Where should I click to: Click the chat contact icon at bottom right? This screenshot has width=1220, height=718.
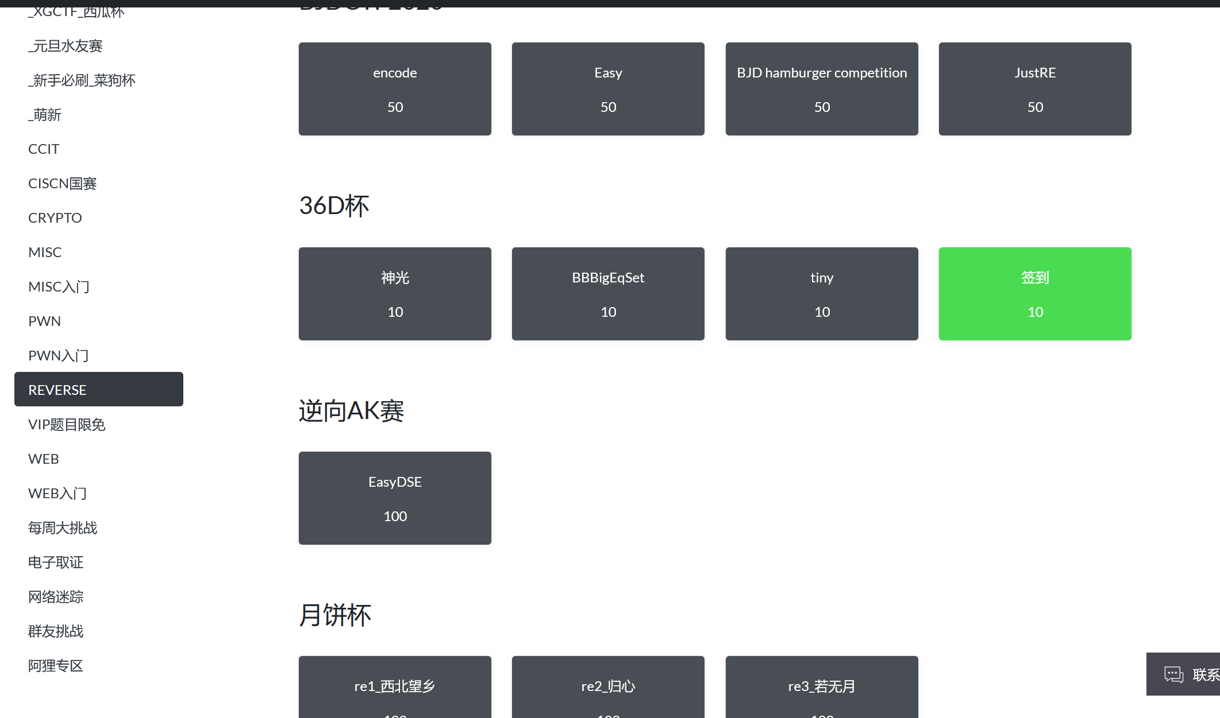point(1173,674)
